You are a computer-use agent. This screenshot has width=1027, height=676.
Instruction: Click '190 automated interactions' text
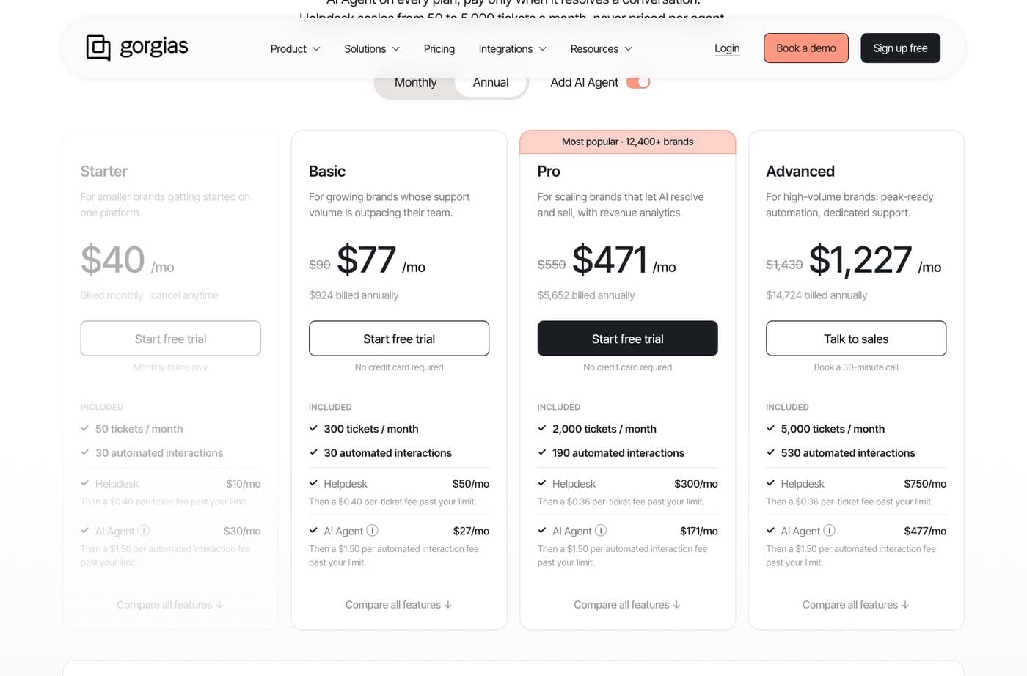(x=618, y=453)
